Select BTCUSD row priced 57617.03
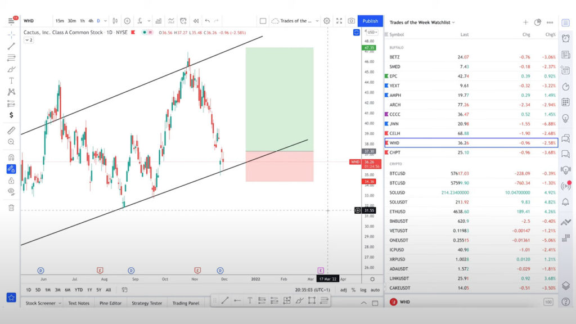Image resolution: width=576 pixels, height=324 pixels. point(471,173)
